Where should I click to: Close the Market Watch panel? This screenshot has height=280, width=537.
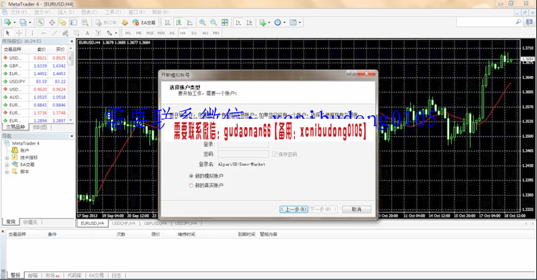tap(72, 41)
